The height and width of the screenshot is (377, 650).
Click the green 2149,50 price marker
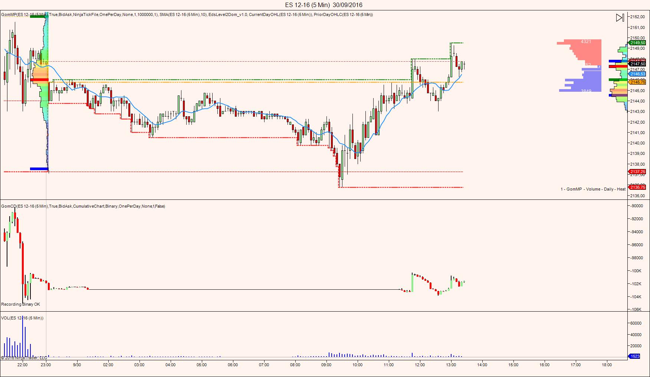point(638,43)
